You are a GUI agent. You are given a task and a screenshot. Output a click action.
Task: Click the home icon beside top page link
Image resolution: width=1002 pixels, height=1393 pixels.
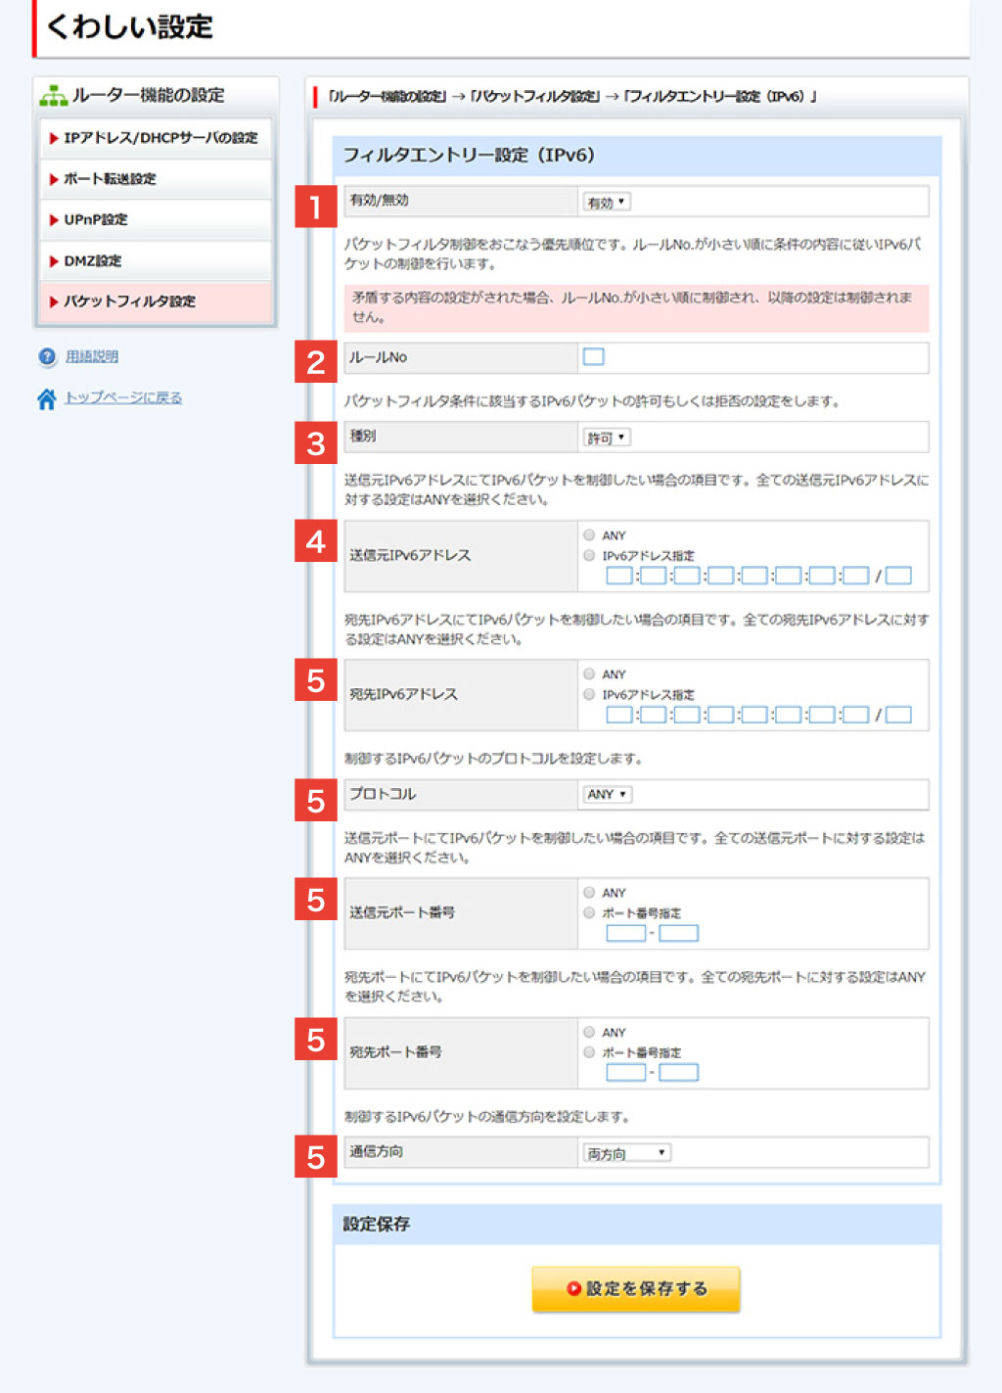click(x=47, y=398)
